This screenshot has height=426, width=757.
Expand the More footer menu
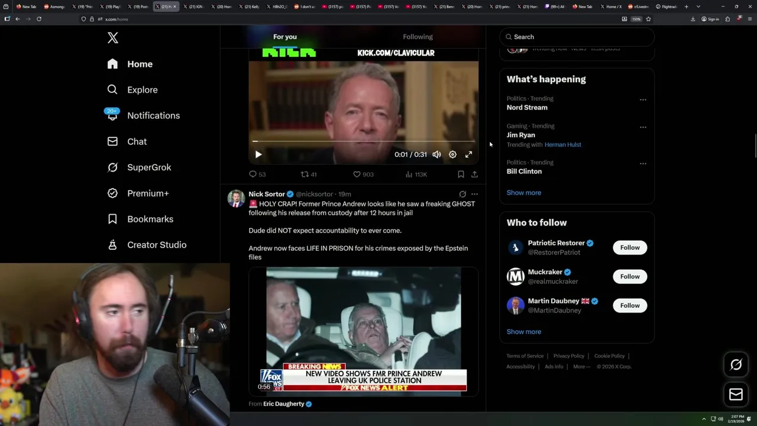click(581, 367)
